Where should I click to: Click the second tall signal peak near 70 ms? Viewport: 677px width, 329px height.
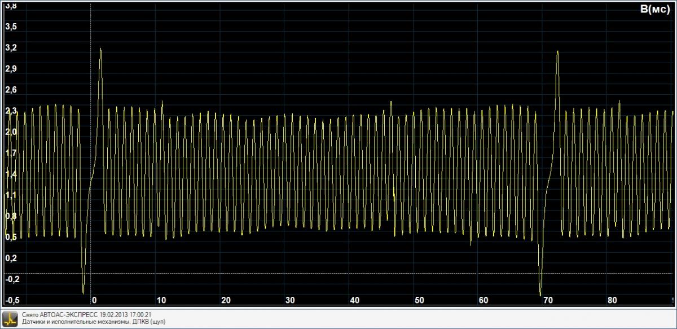point(557,52)
